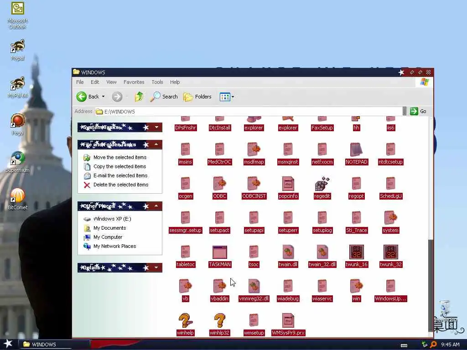Image resolution: width=467 pixels, height=350 pixels.
Task: Click the taskbar clock
Action: [450, 345]
